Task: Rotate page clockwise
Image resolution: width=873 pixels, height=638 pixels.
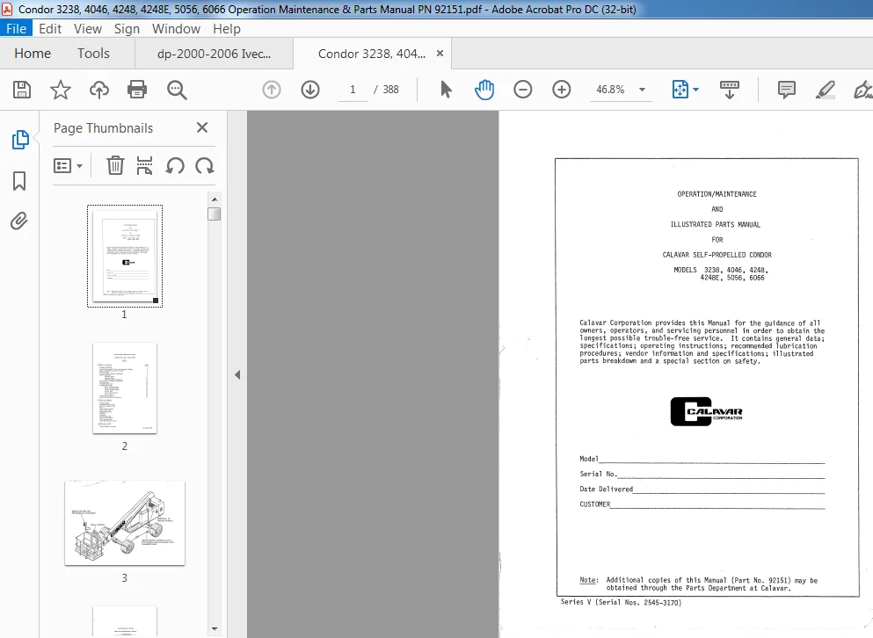Action: (x=204, y=165)
